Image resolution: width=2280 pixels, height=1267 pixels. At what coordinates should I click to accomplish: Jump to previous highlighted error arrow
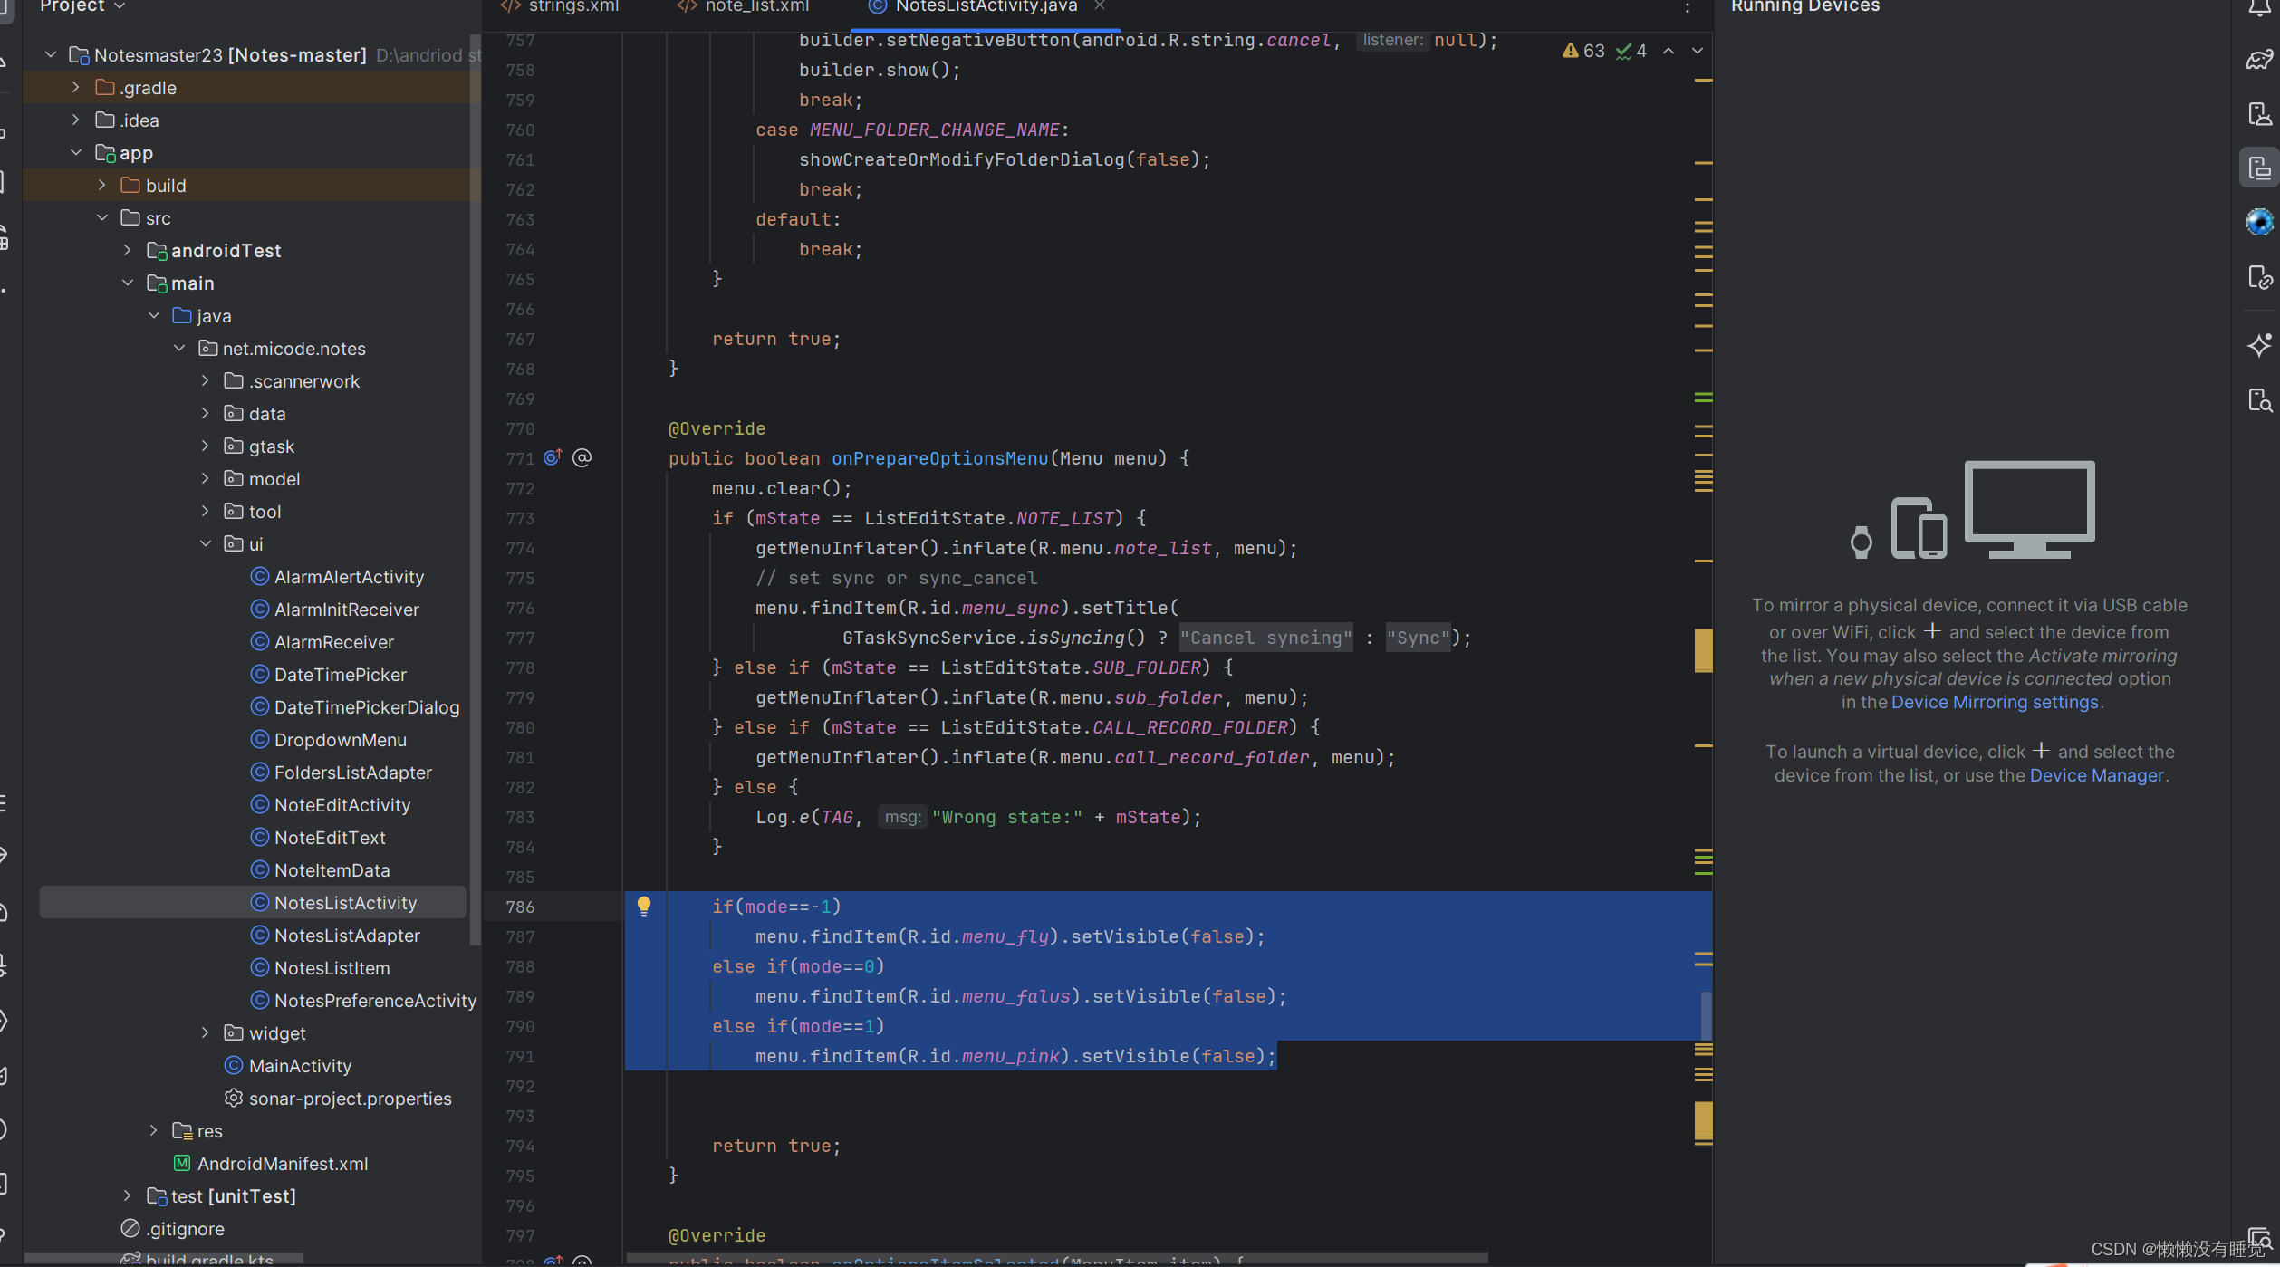pyautogui.click(x=1669, y=51)
